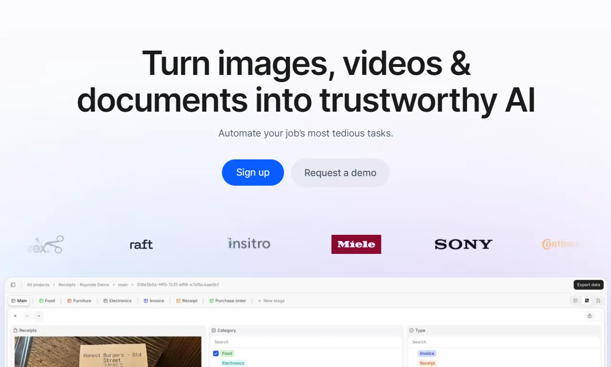Go to the main breadcrumb
The image size is (611, 367).
(x=123, y=285)
